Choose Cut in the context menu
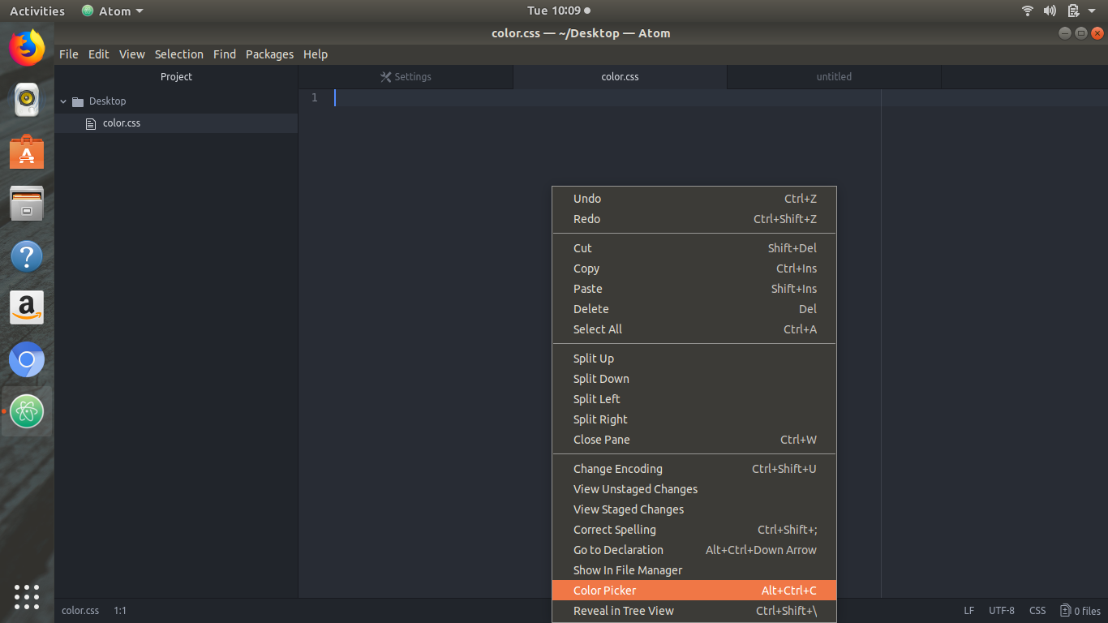 [x=694, y=248]
